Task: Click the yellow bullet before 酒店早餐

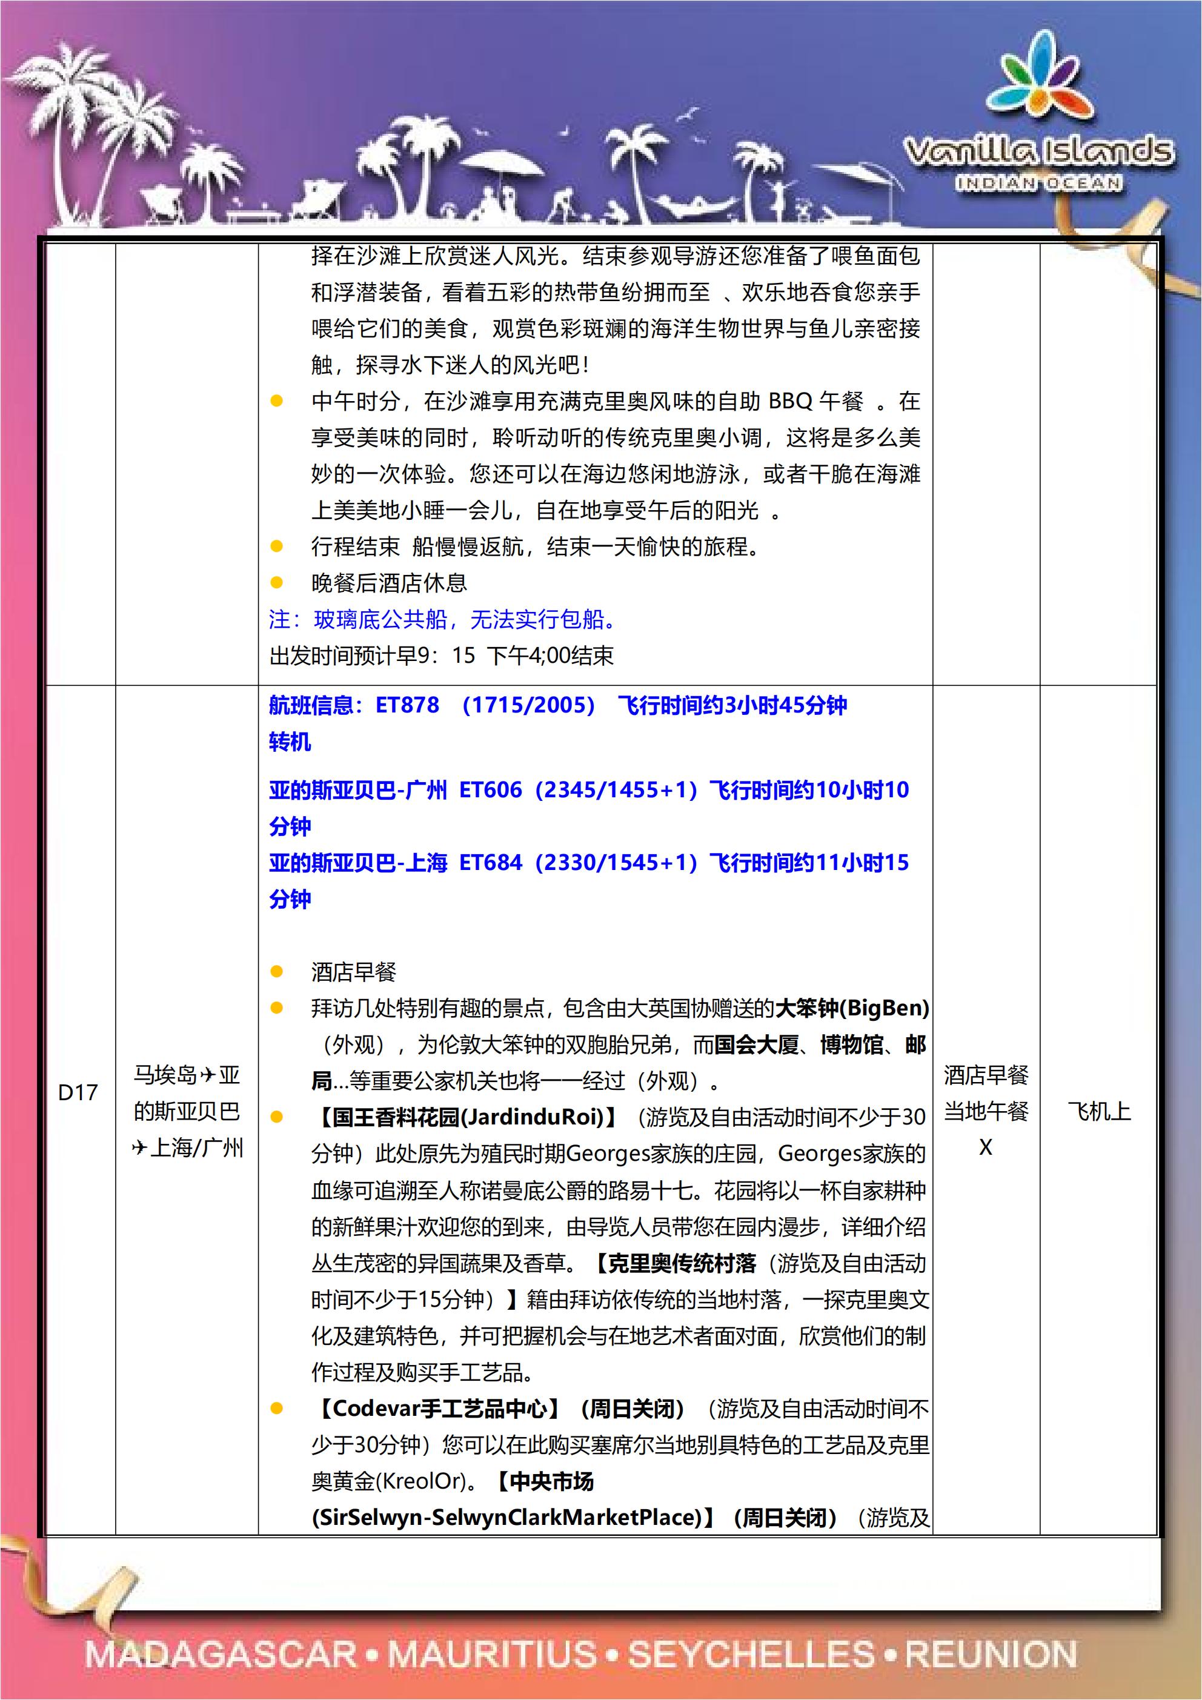Action: 277,971
